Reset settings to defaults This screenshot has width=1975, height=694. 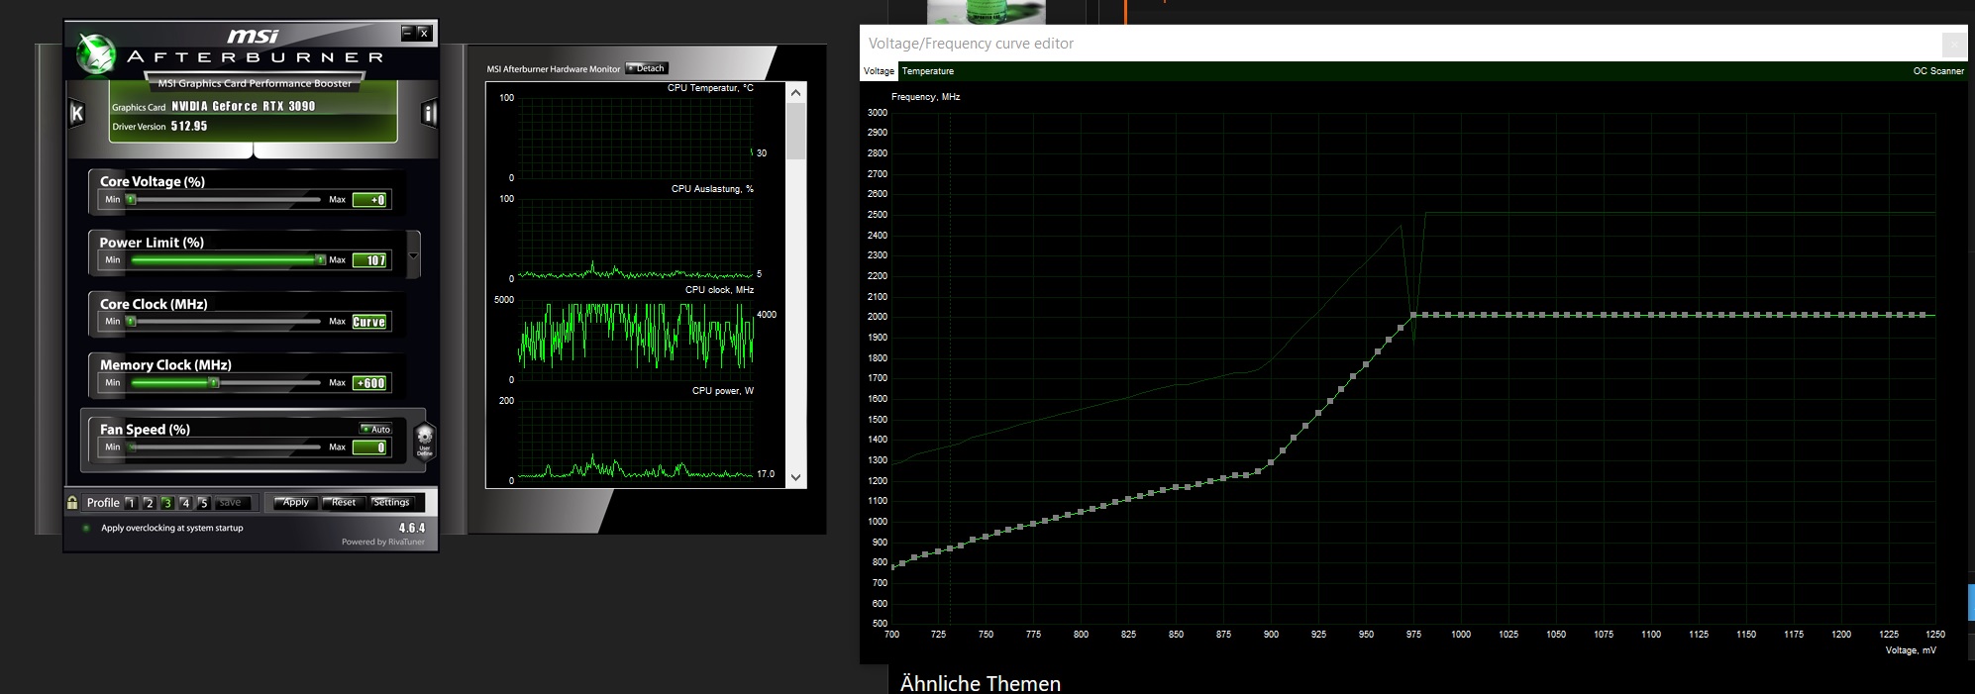pyautogui.click(x=344, y=503)
